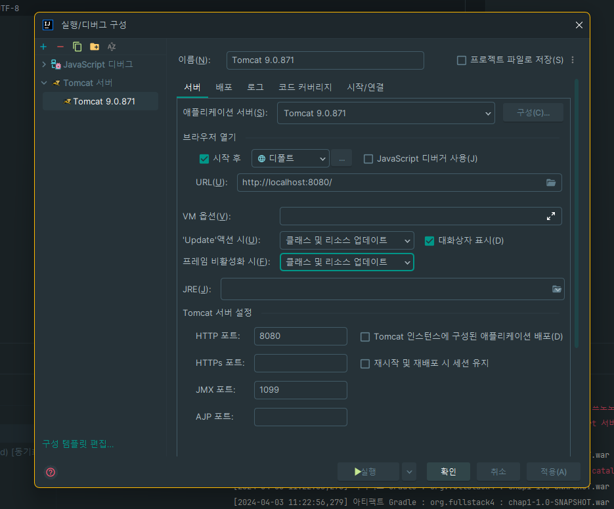Click the HTTP 포트 field
Image resolution: width=614 pixels, height=509 pixels.
click(300, 336)
